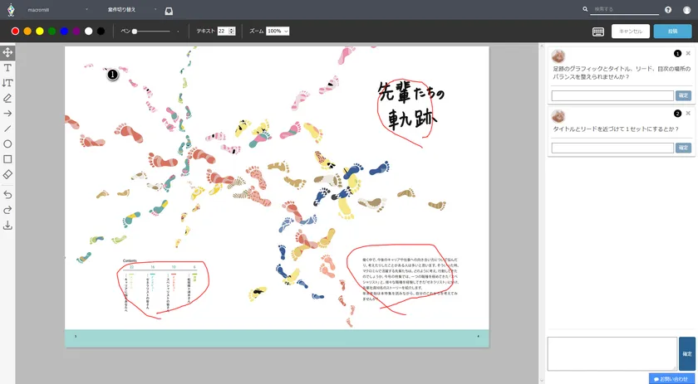Click the pen thickness slider handle
Viewport: 698px width, 384px height.
tap(135, 32)
